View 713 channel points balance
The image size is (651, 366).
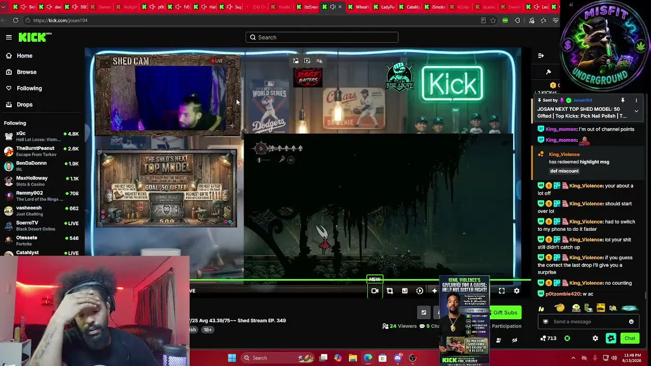coord(548,339)
